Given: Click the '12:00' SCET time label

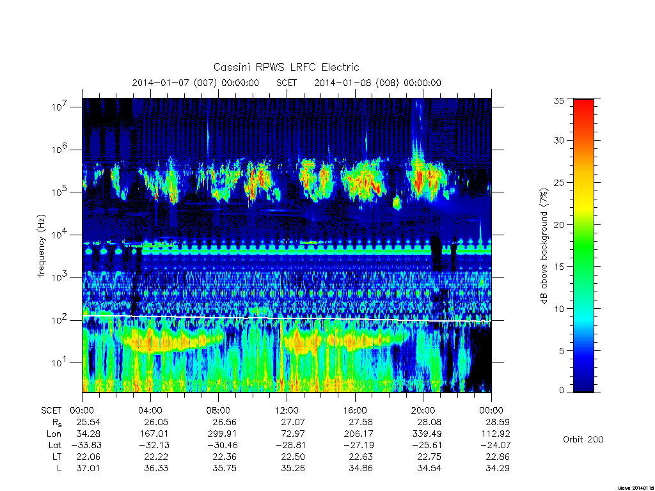Looking at the screenshot, I should click(287, 410).
